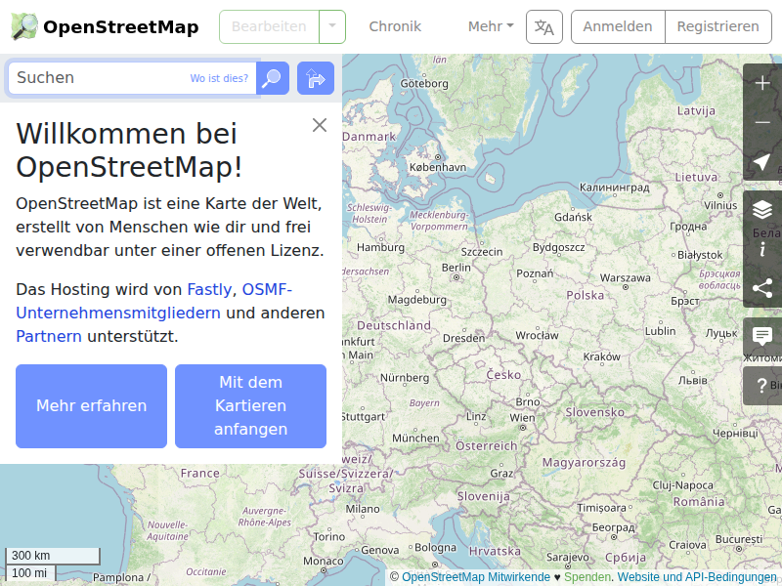
Task: Open the route directions tool
Action: coord(316,78)
